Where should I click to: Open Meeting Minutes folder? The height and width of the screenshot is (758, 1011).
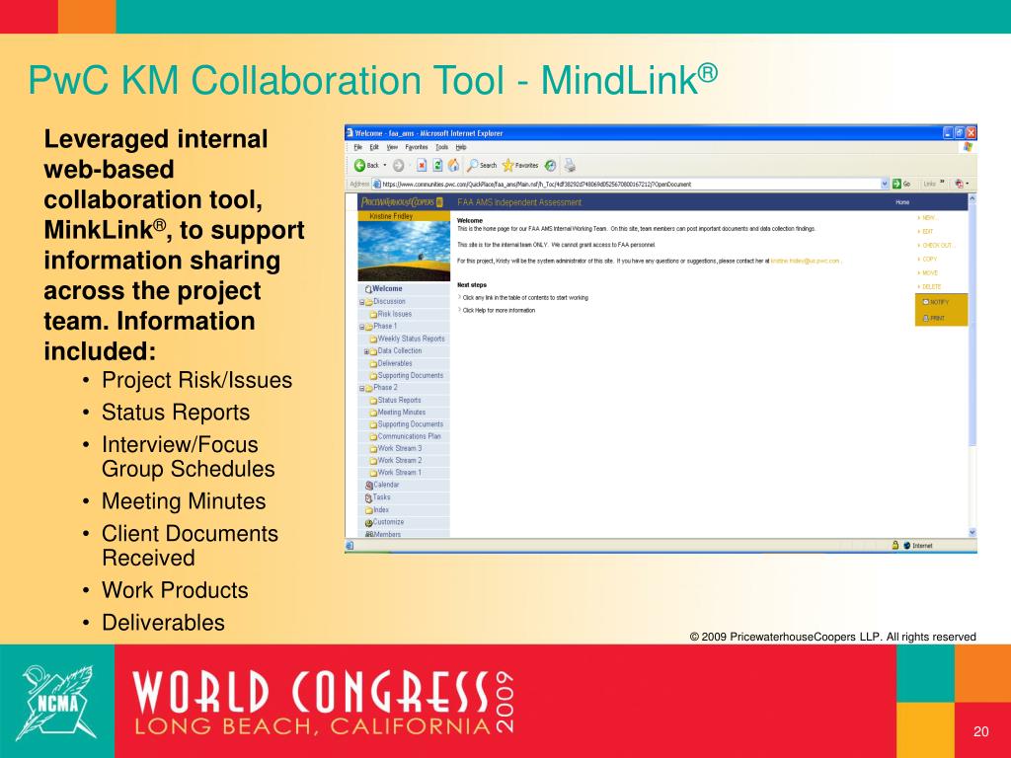398,413
